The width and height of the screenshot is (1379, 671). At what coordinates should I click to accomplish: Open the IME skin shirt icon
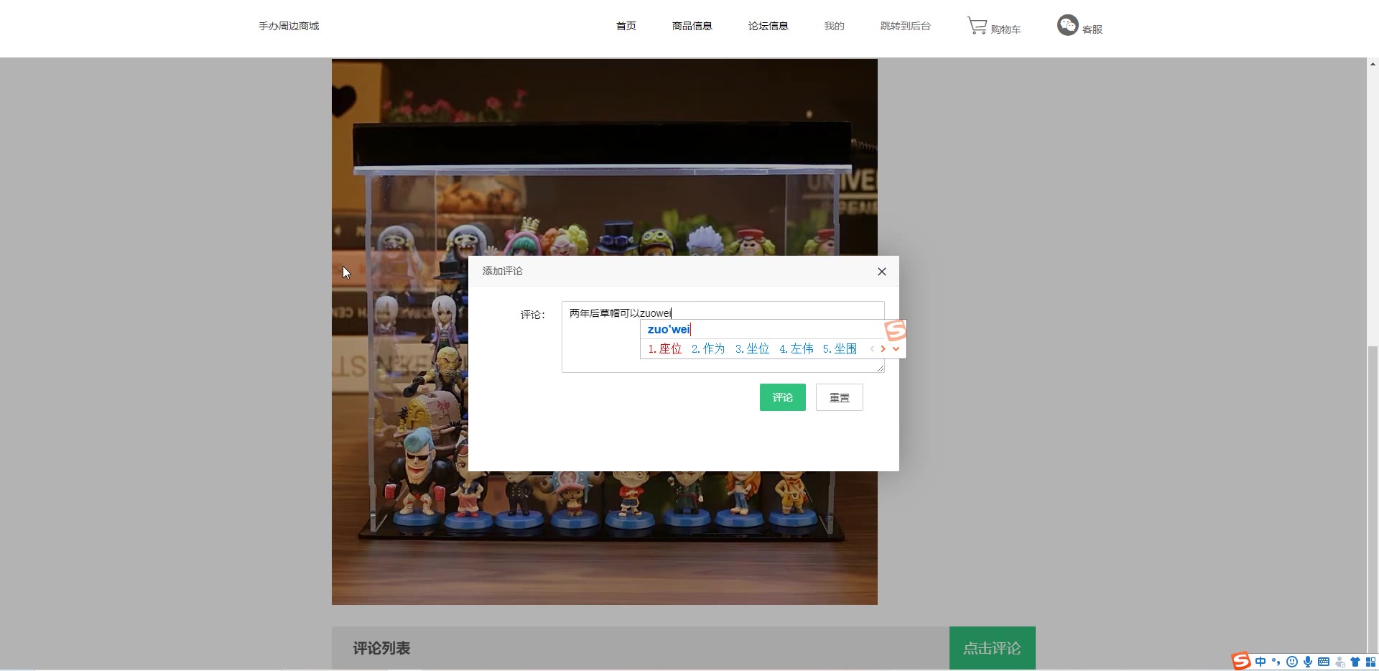(1355, 662)
